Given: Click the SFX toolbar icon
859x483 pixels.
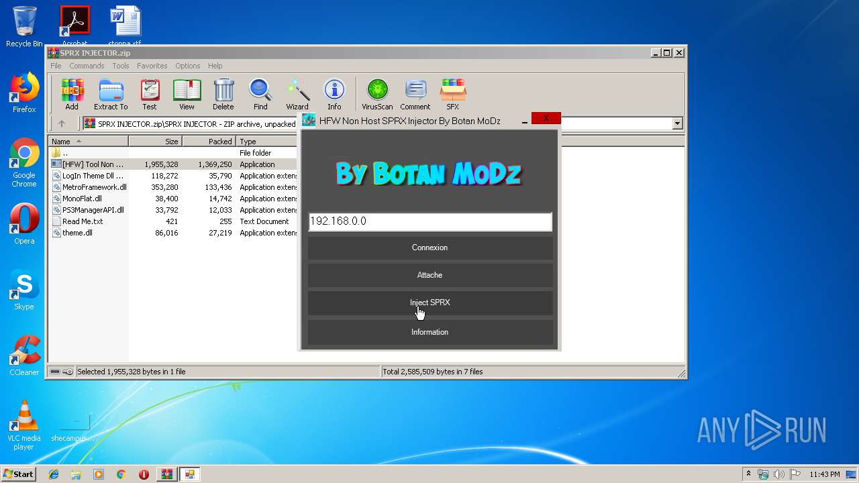Looking at the screenshot, I should click(453, 94).
